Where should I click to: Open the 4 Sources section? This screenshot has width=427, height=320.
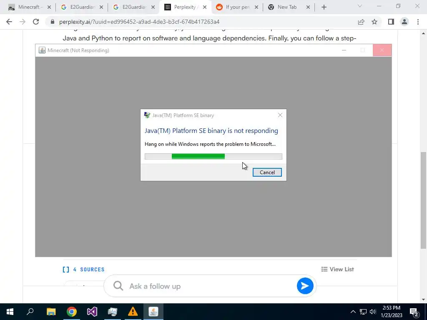tap(83, 270)
